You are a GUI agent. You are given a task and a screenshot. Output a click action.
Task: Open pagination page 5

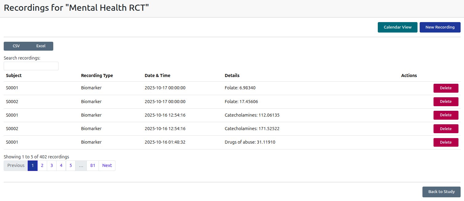point(71,165)
